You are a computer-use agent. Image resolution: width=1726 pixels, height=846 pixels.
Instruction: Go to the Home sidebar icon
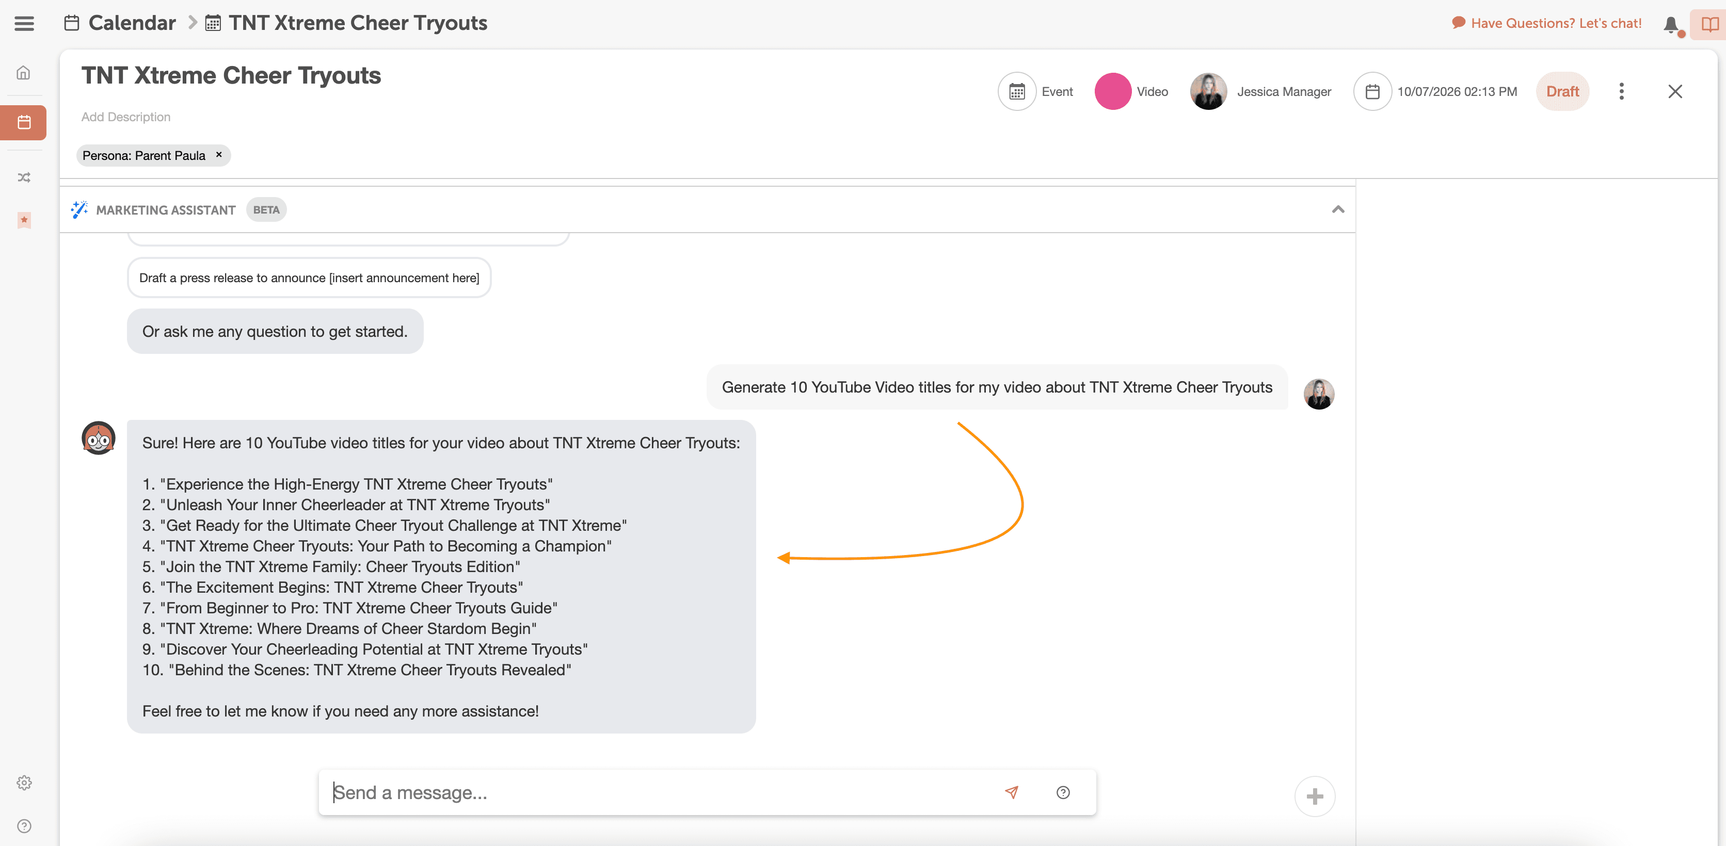click(x=23, y=72)
